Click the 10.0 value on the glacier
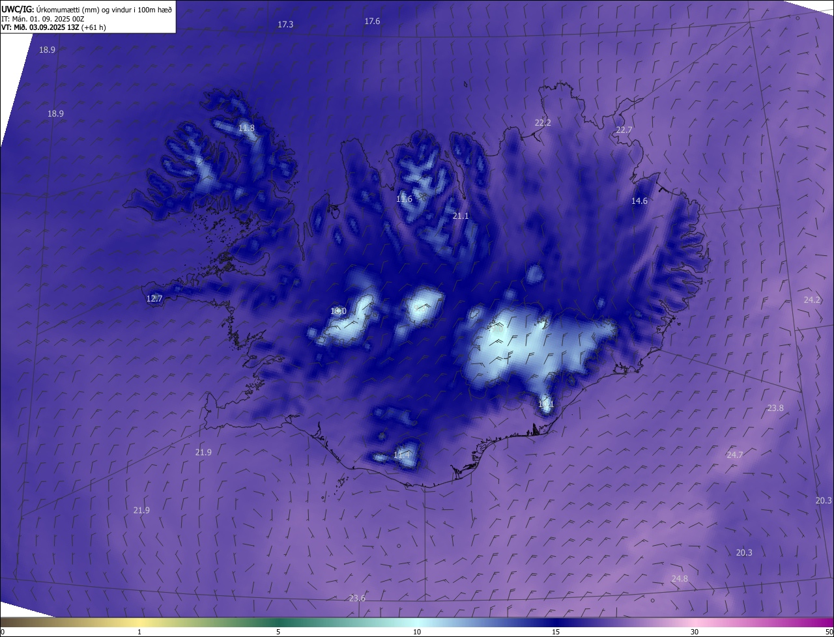The height and width of the screenshot is (637, 834). (338, 311)
